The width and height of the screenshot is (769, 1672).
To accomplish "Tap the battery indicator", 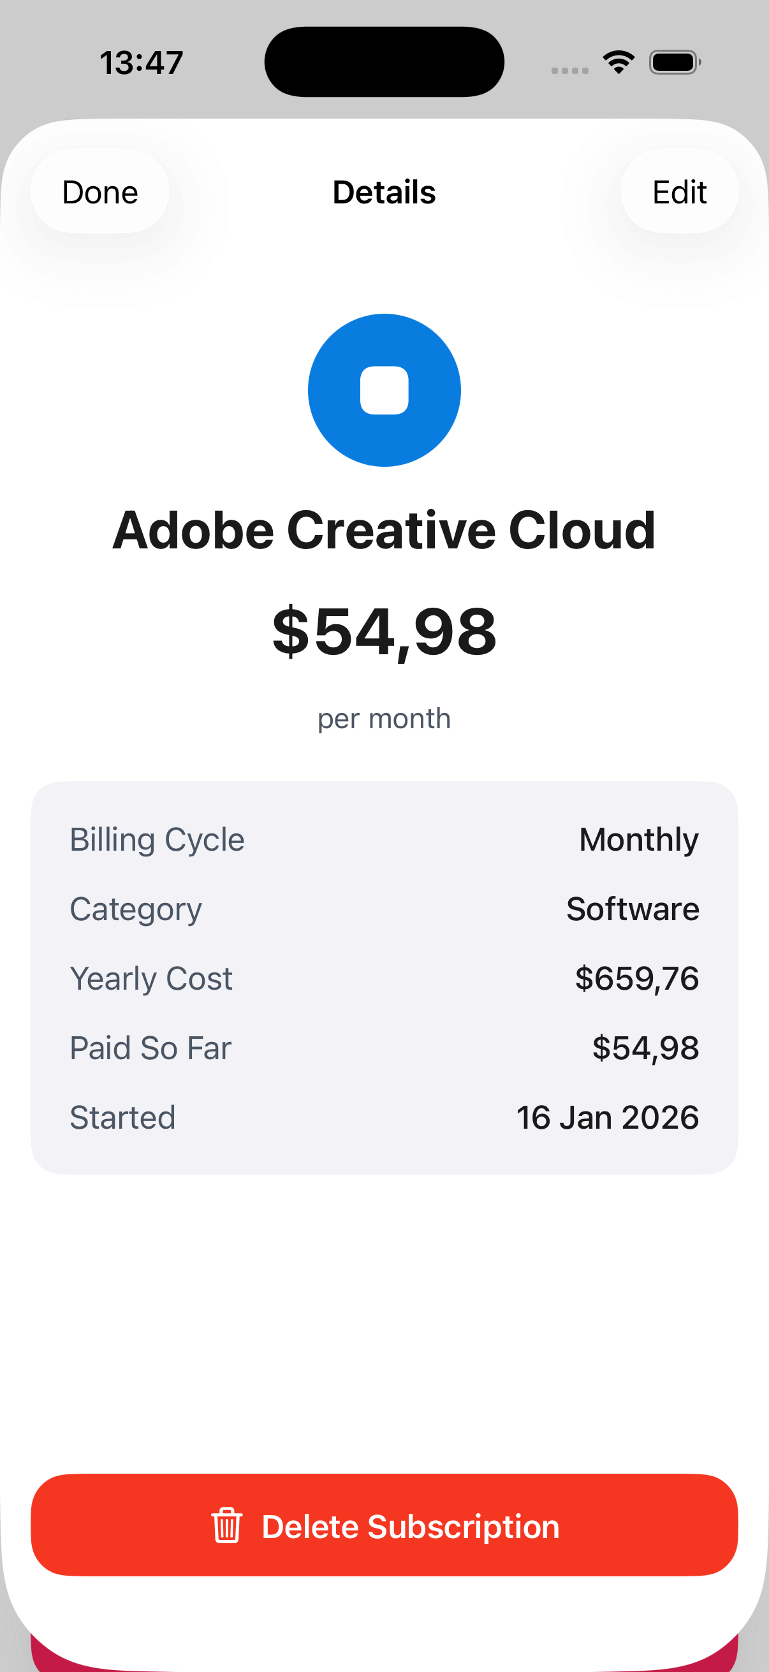I will tap(673, 62).
